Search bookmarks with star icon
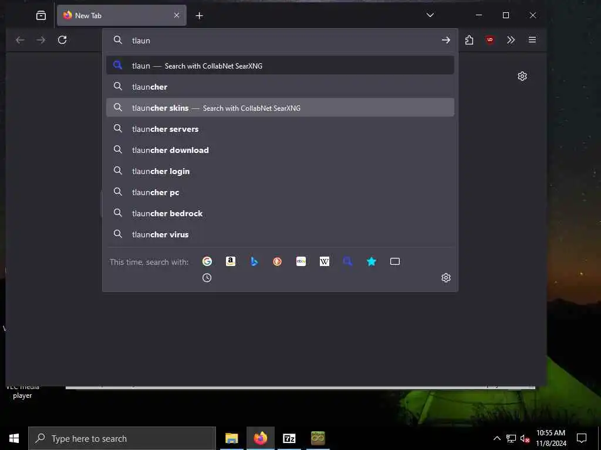Viewport: 601px width, 450px height. click(371, 261)
